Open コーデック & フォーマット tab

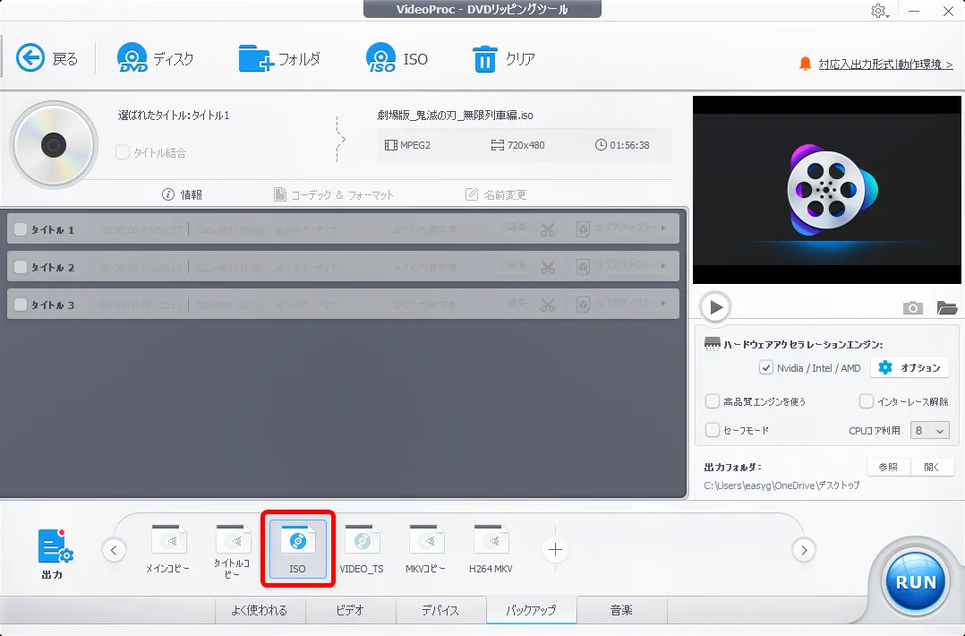(334, 194)
